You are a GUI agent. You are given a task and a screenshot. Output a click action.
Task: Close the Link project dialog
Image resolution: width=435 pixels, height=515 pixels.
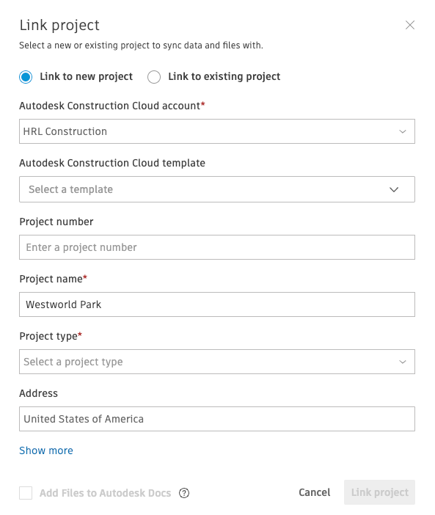(410, 25)
